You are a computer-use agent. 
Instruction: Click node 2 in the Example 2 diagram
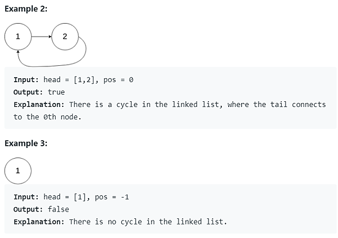tap(65, 37)
